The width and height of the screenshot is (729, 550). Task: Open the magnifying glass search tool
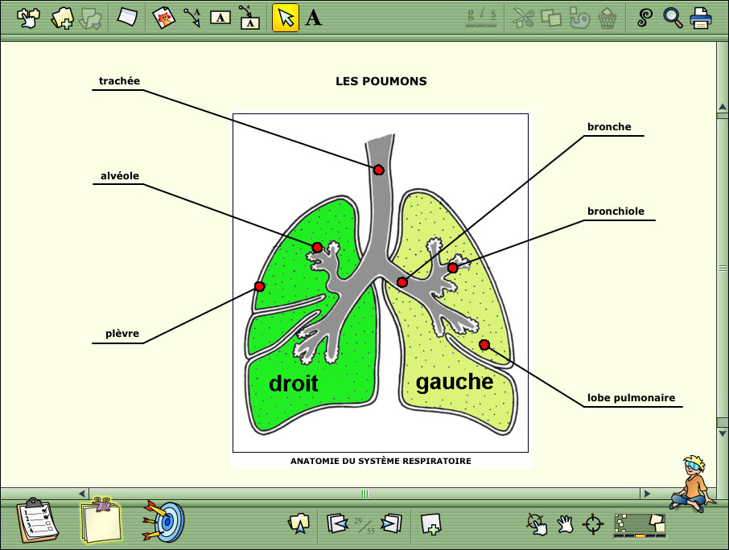click(673, 18)
